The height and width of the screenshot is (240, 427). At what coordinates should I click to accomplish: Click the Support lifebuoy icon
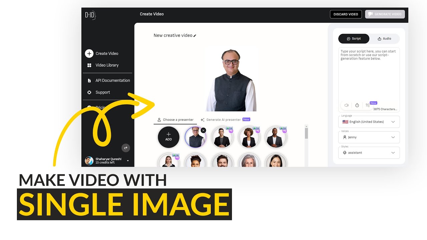click(89, 92)
